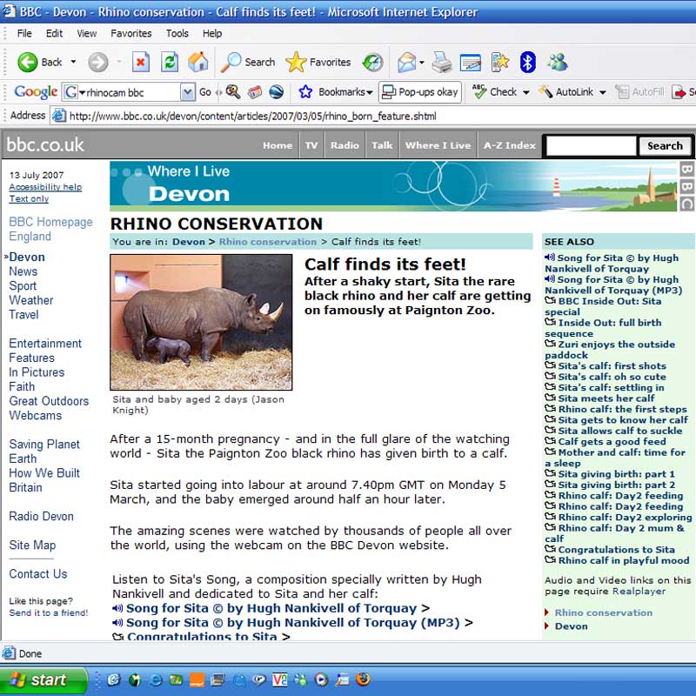Screen dimensions: 696x696
Task: Refresh the page with the Refresh icon
Action: tap(170, 62)
